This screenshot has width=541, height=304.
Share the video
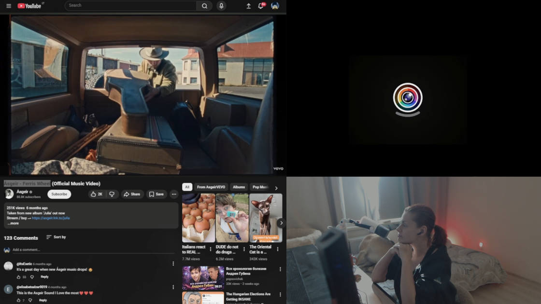[132, 194]
